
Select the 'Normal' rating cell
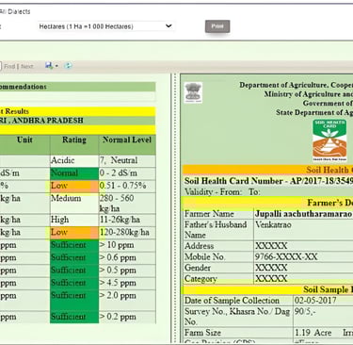coord(74,173)
